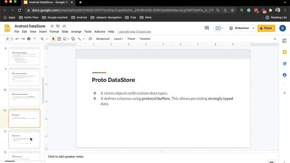Click the Transition button

145,39
